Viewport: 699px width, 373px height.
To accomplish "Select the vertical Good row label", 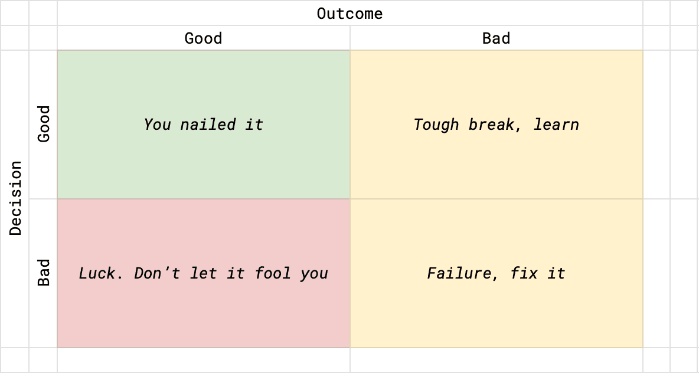I will click(x=44, y=124).
